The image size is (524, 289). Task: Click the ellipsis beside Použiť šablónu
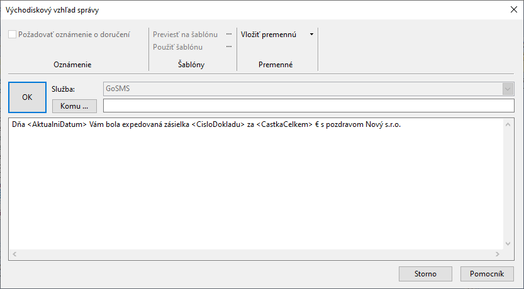coord(229,47)
